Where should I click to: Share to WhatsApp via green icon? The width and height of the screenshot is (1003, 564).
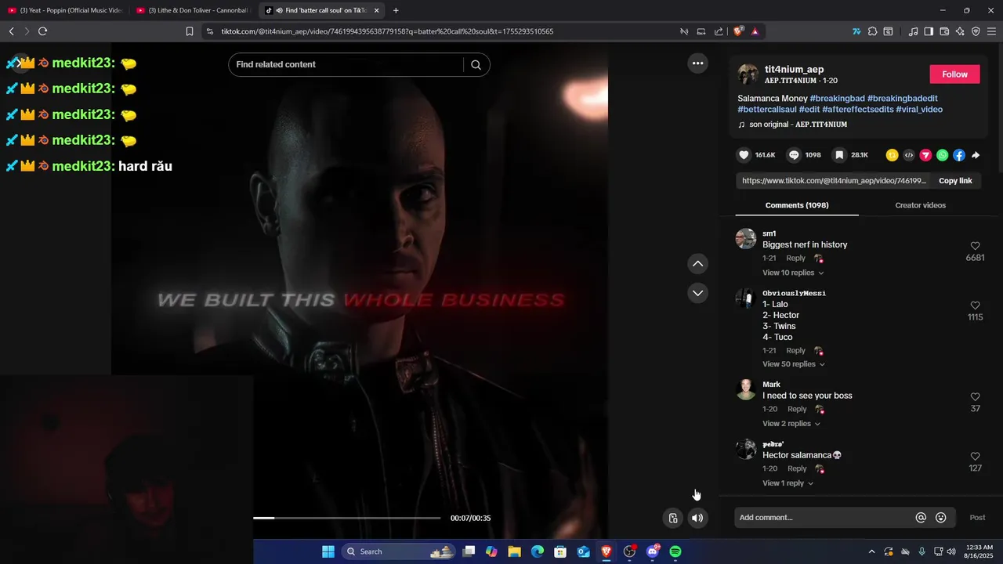(942, 155)
